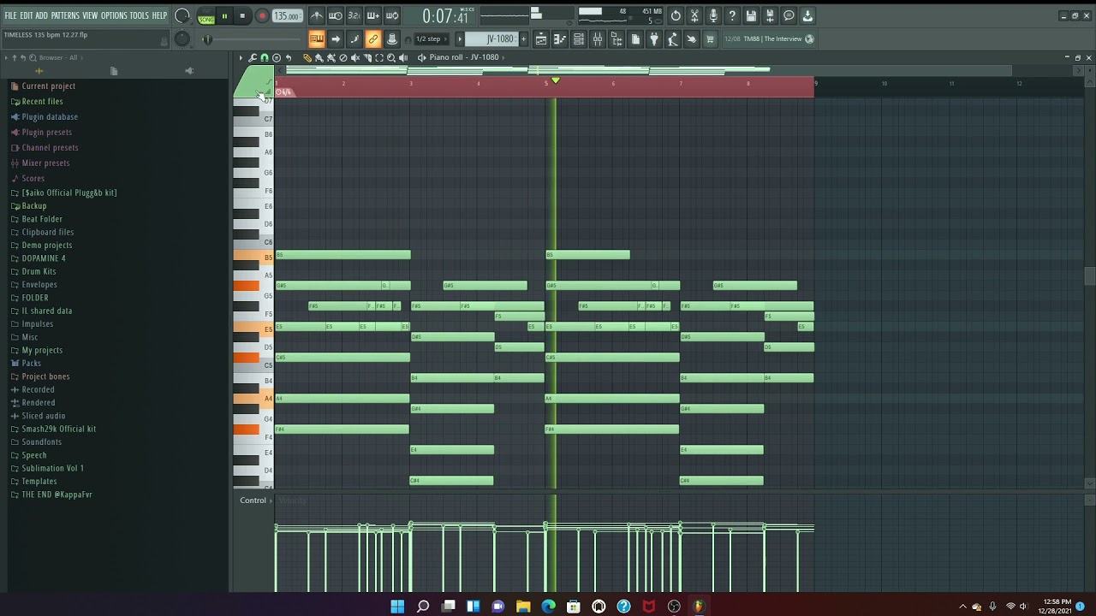Viewport: 1096px width, 616px height.
Task: Open the Channel rack from toolbar
Action: [x=579, y=38]
